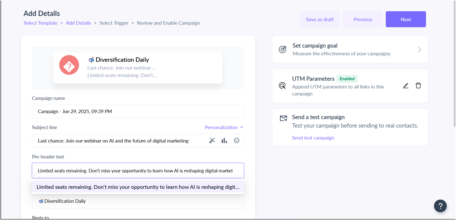Click the UTM Parameters cursor icon

tap(282, 86)
